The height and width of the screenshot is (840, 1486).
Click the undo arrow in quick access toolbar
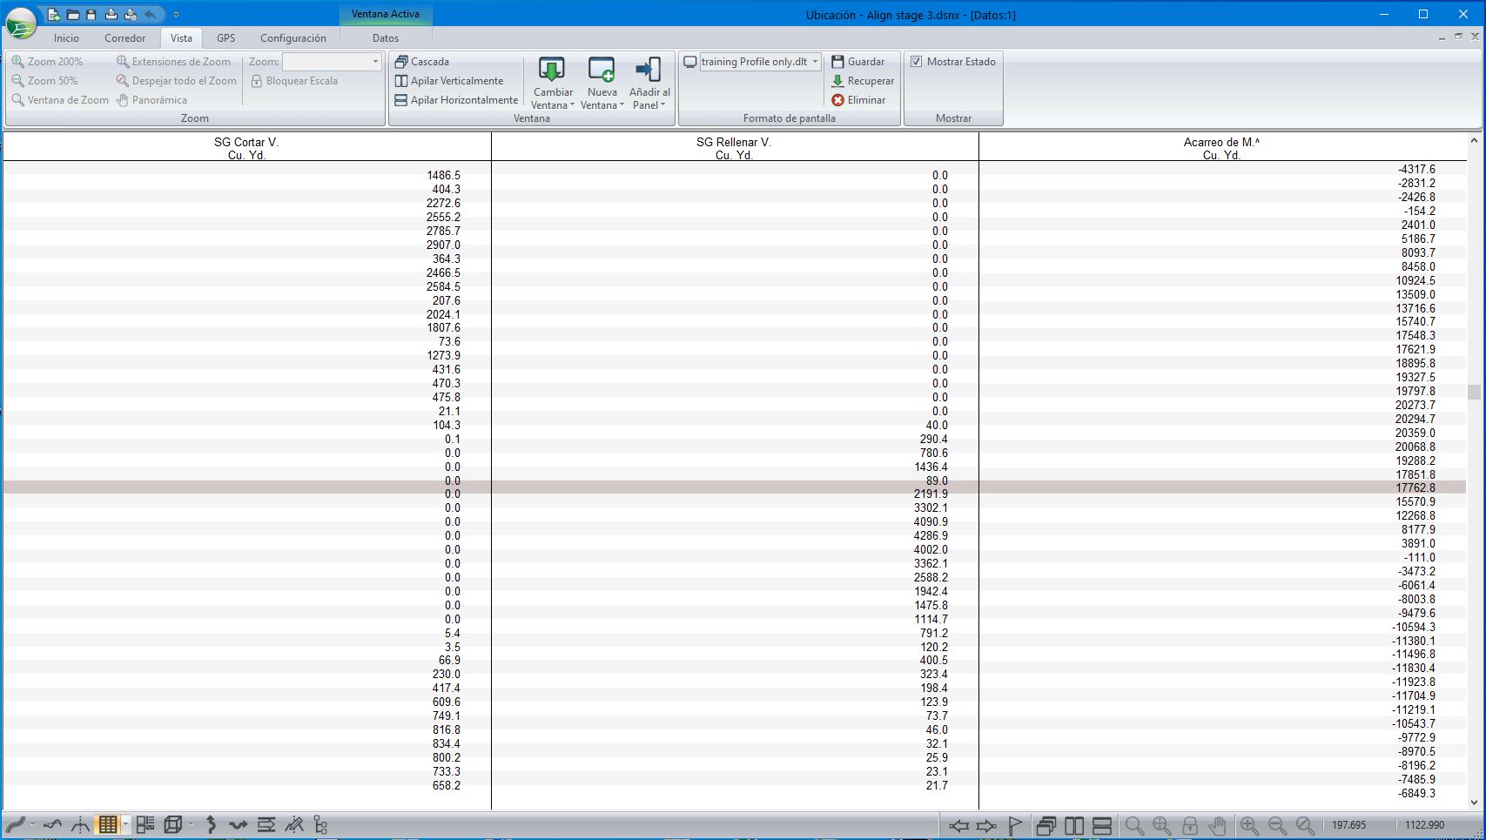pyautogui.click(x=150, y=15)
